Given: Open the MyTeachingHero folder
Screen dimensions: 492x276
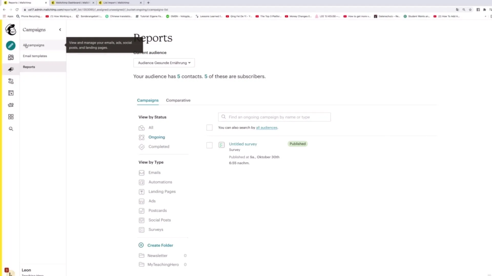Looking at the screenshot, I should coord(163,264).
